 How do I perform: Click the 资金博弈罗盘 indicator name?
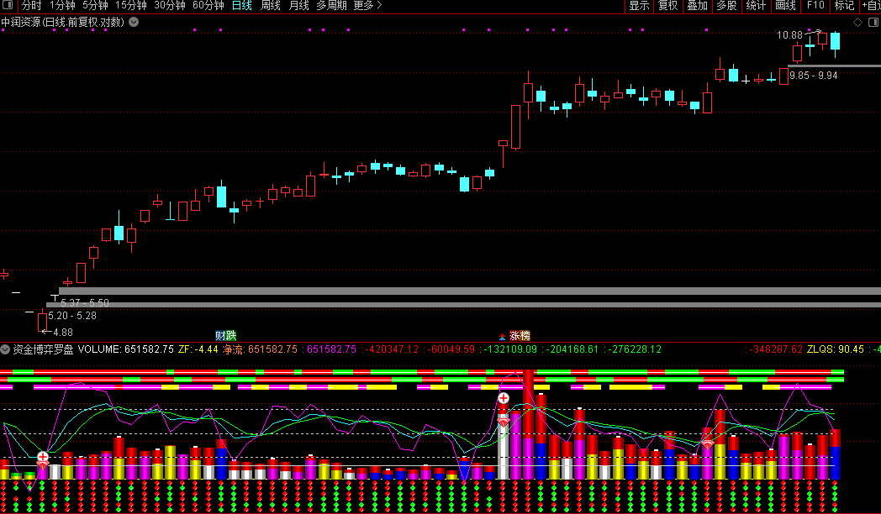tap(43, 349)
